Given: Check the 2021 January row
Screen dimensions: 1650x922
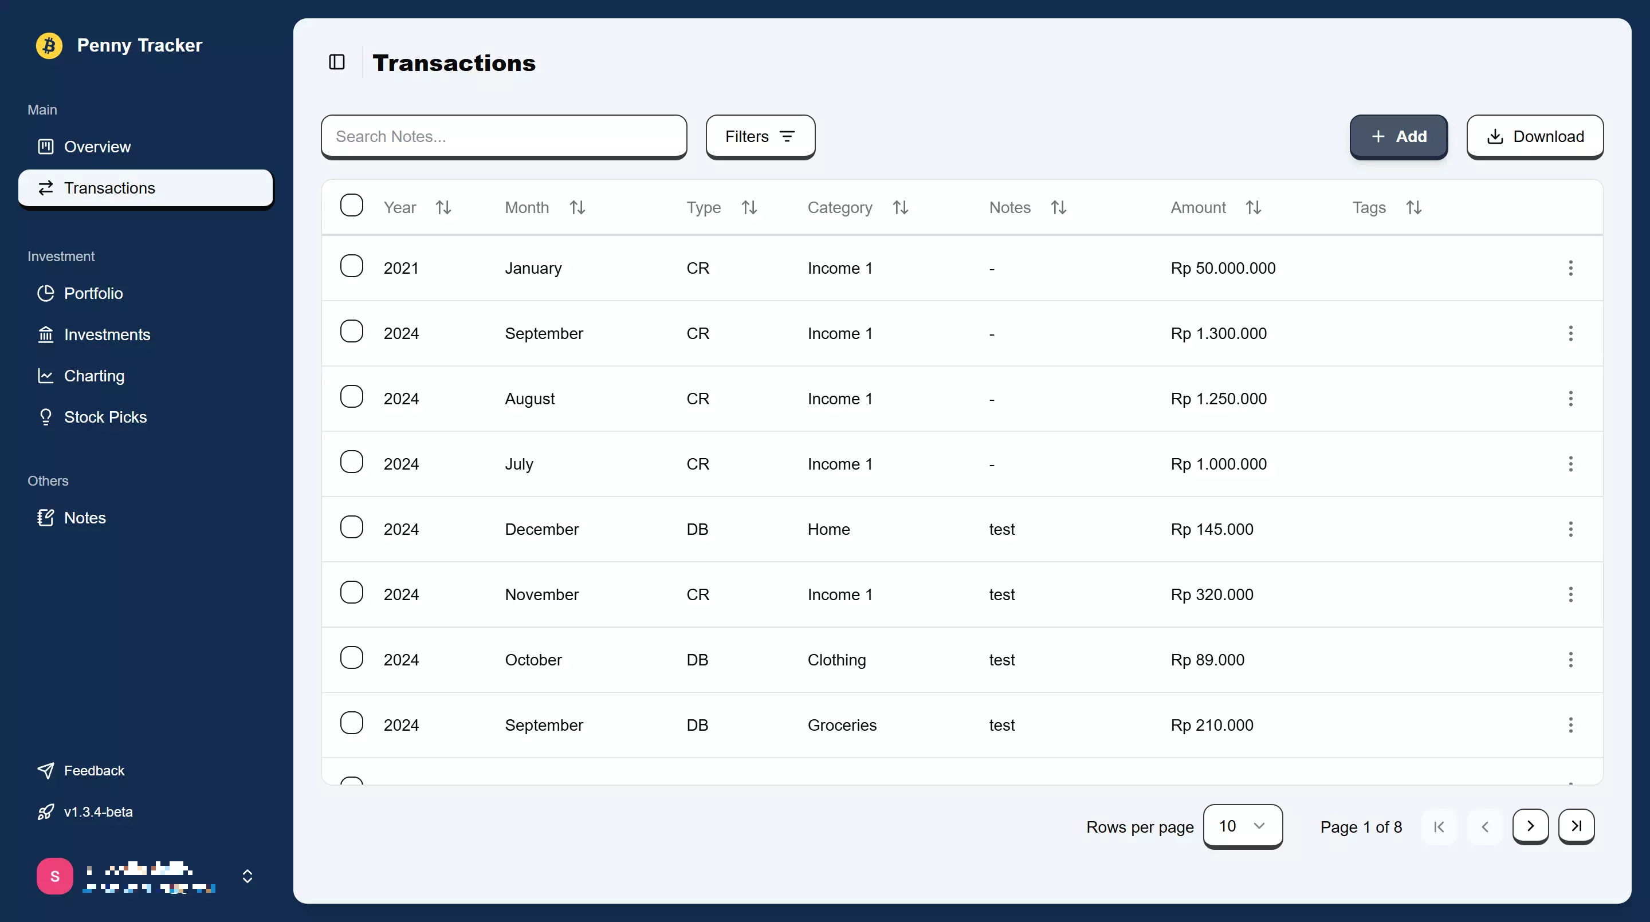Looking at the screenshot, I should coord(352,266).
